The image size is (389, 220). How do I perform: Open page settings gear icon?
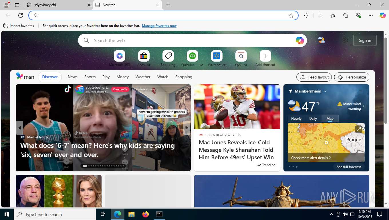tap(345, 40)
